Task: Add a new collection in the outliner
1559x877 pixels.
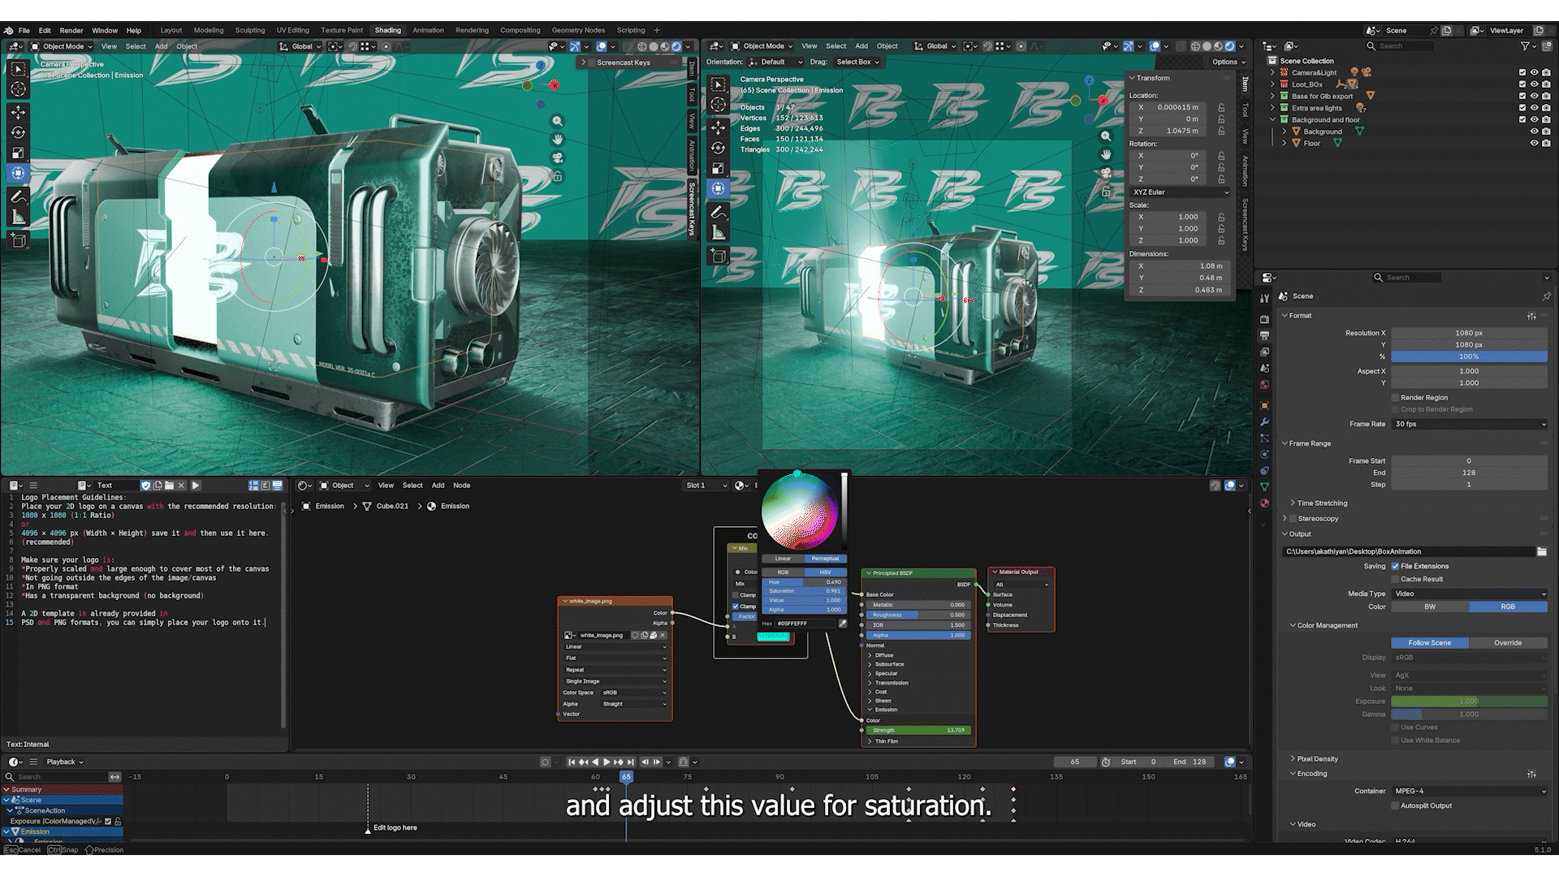Action: (x=1546, y=46)
